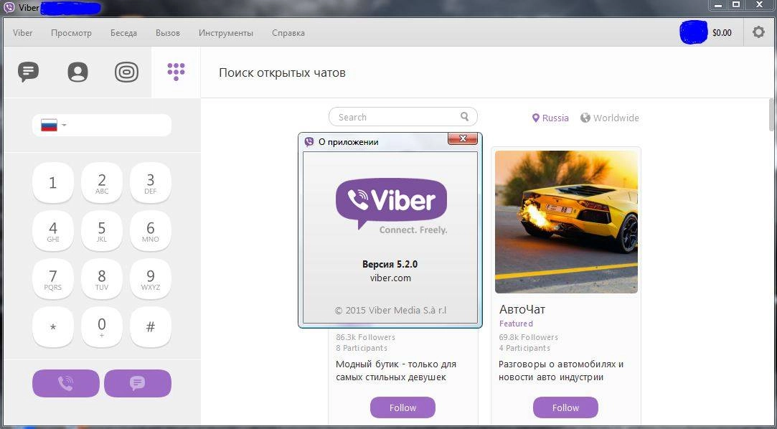
Task: Filter public chats by Worldwide
Action: [610, 118]
